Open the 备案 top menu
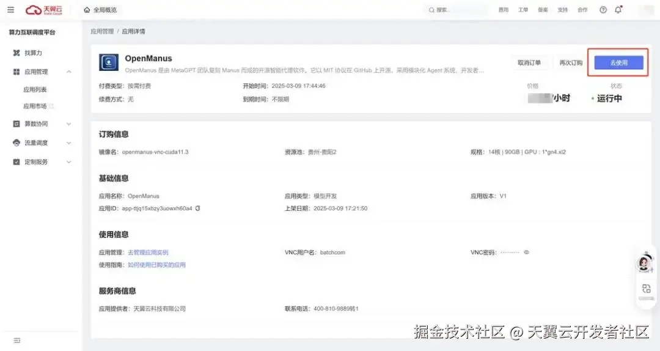Viewport: 660px width, 351px height. pos(543,10)
